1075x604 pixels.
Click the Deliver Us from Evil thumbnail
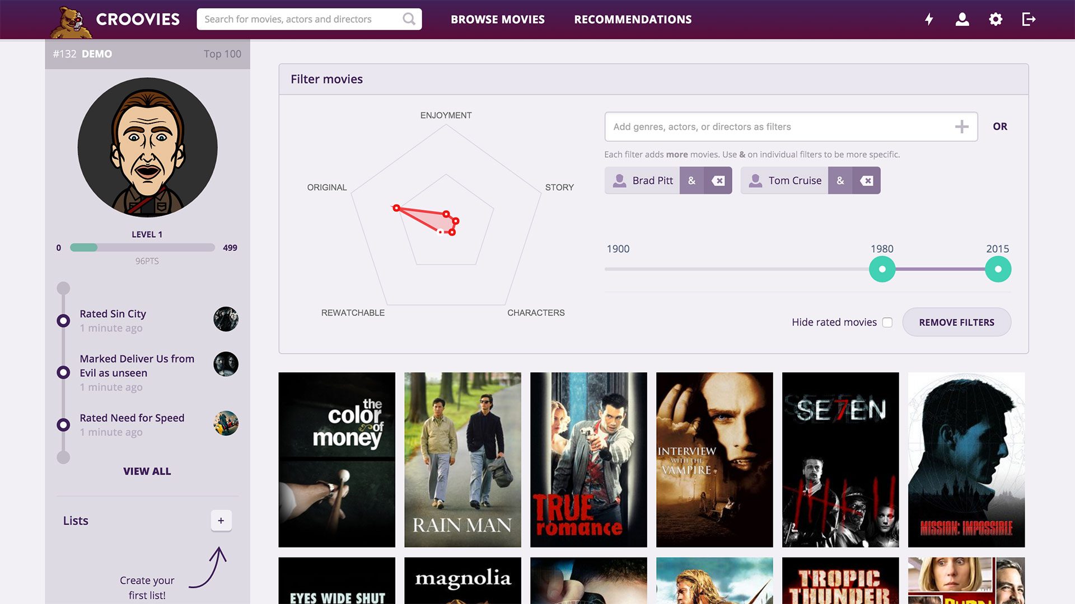click(226, 364)
